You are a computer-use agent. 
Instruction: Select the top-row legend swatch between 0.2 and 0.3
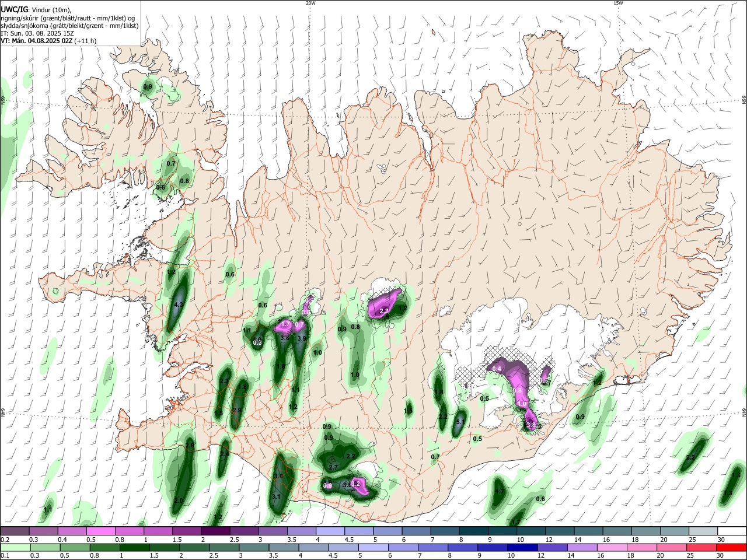pyautogui.click(x=15, y=531)
